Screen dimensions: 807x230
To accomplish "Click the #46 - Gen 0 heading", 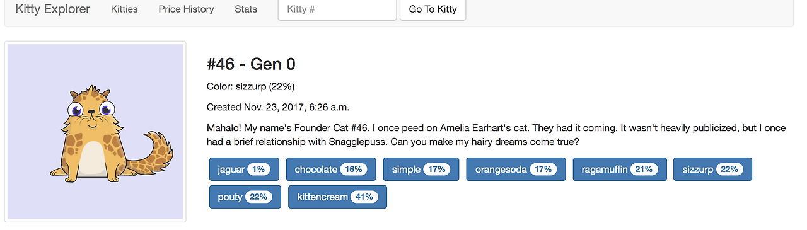I will pyautogui.click(x=251, y=64).
